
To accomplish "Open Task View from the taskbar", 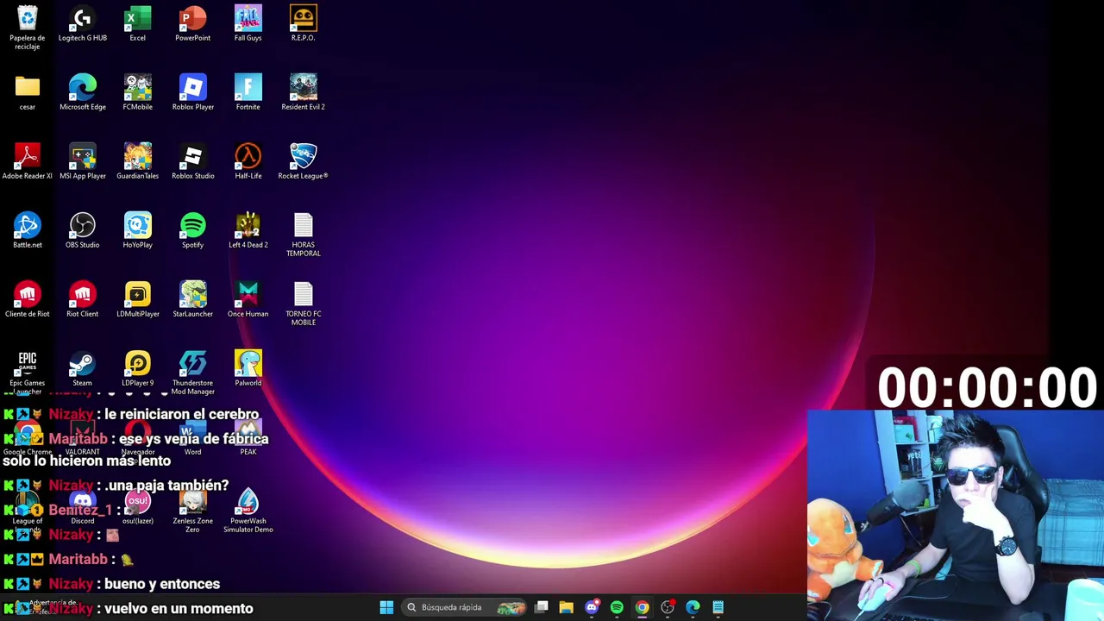I will [541, 607].
